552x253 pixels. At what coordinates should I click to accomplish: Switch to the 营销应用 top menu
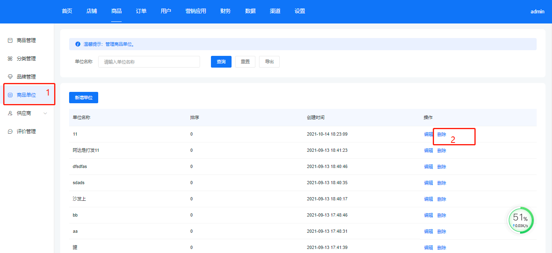196,11
